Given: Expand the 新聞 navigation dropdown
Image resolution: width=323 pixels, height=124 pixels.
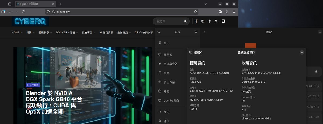Looking at the screenshot, I should (30, 32).
